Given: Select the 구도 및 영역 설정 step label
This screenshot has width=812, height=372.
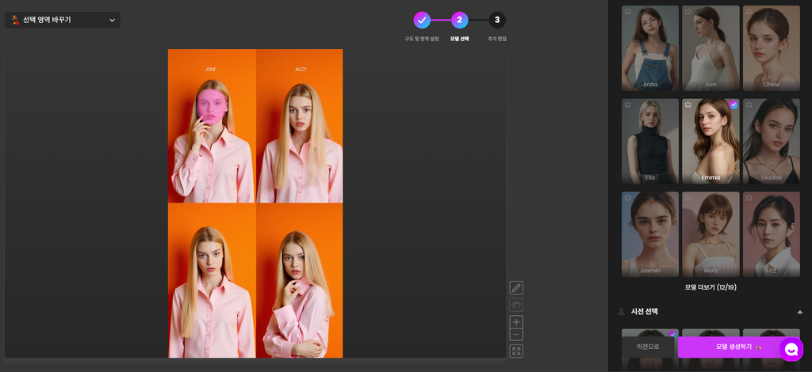Looking at the screenshot, I should [422, 39].
